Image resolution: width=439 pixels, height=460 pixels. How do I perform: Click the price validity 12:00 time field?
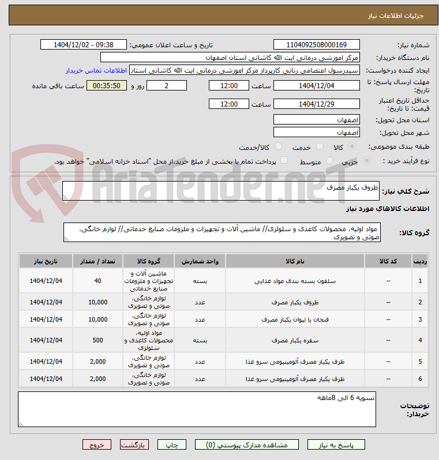[229, 104]
